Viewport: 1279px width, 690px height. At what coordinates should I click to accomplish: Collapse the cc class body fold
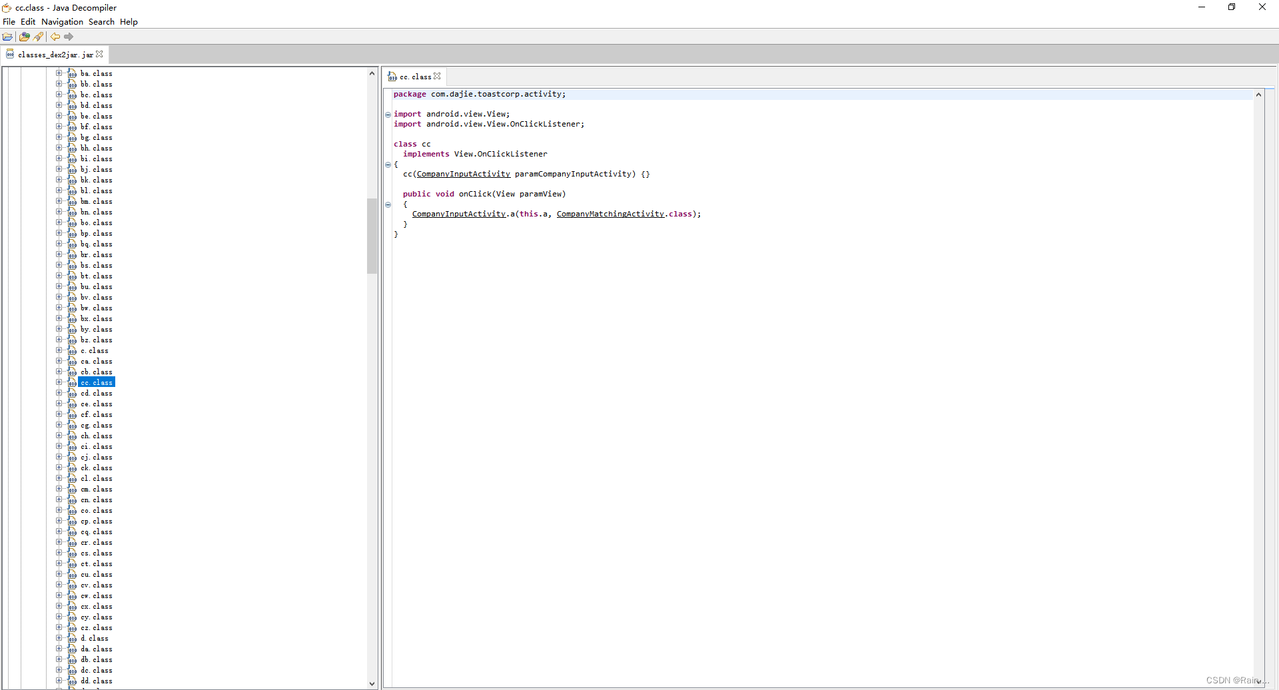click(x=388, y=165)
